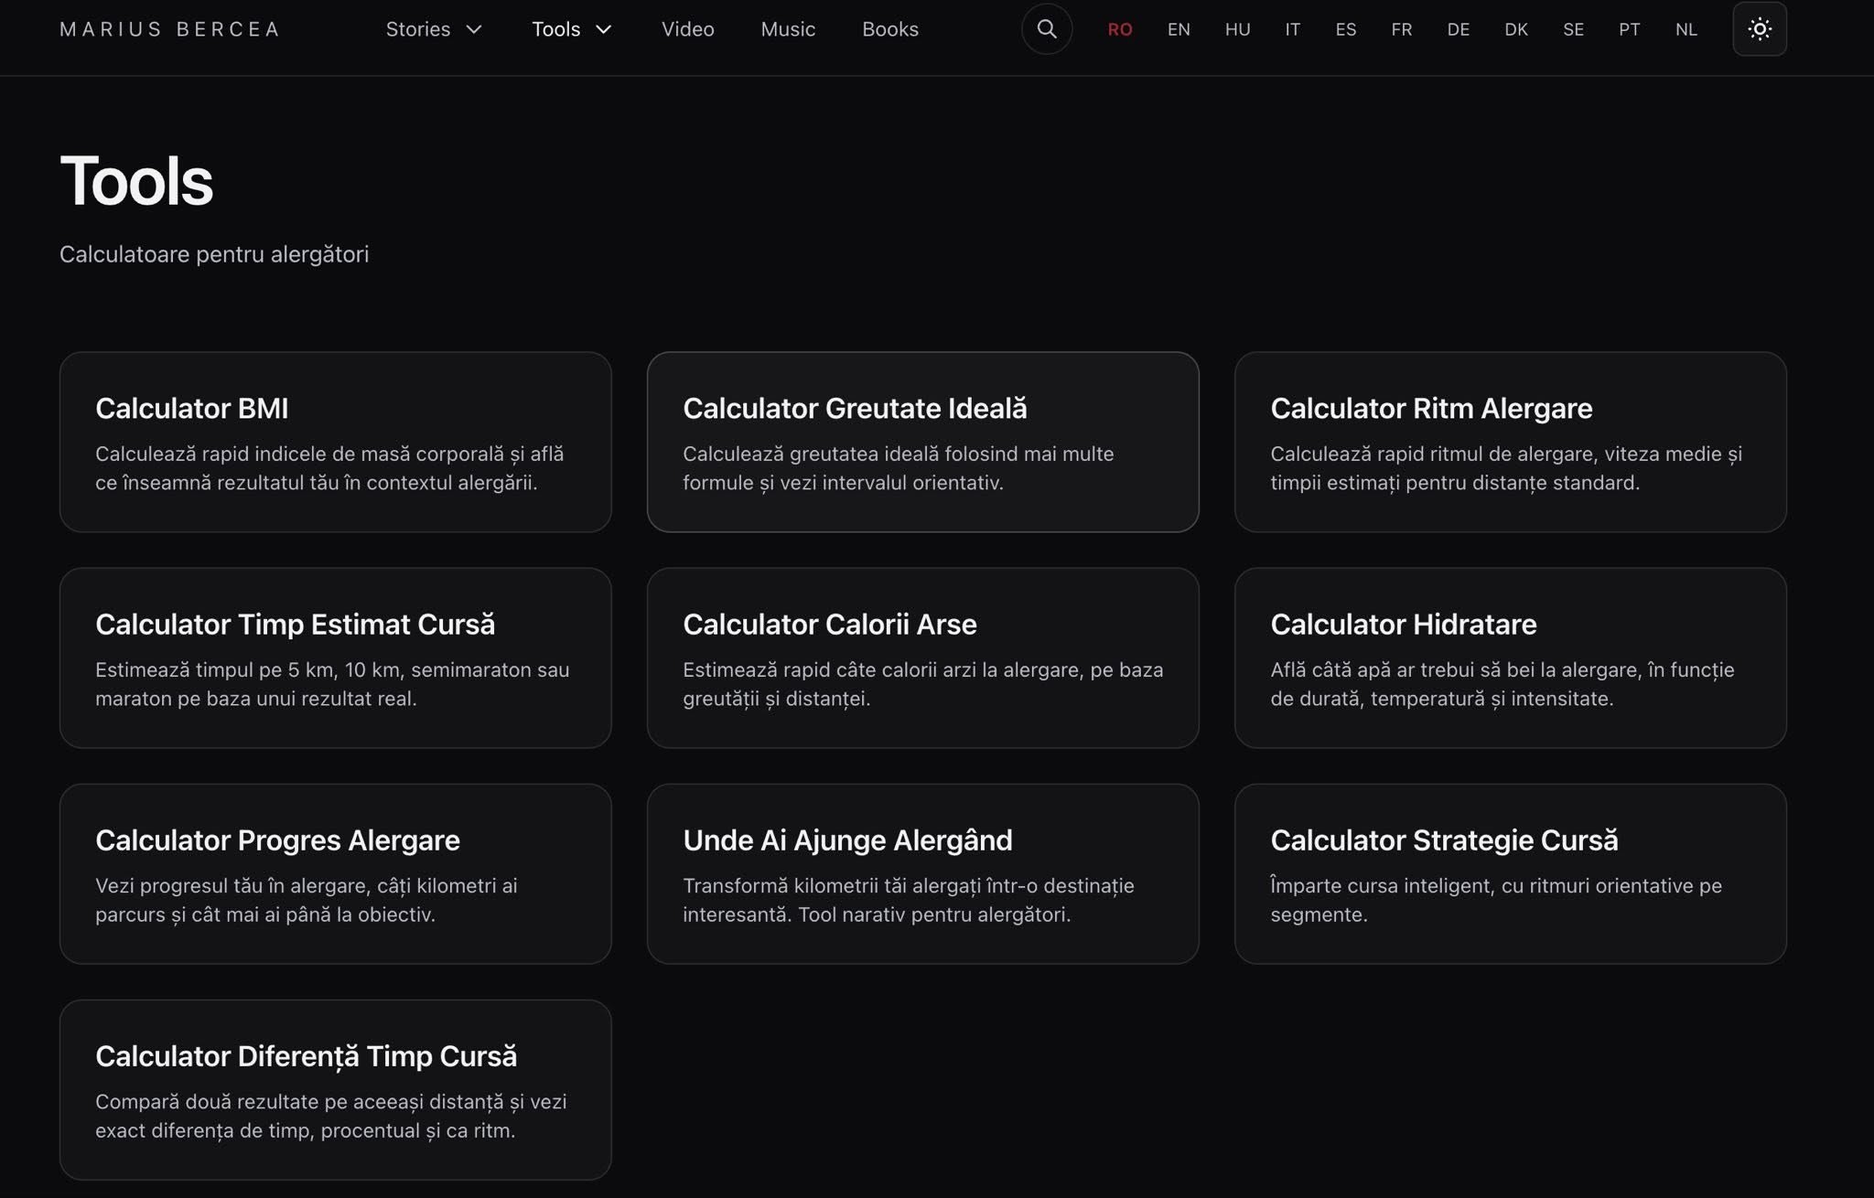
Task: Expand the Tools dropdown chevron
Action: [x=604, y=29]
